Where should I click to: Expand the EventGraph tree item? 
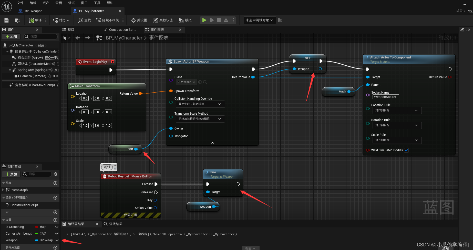tap(3, 190)
